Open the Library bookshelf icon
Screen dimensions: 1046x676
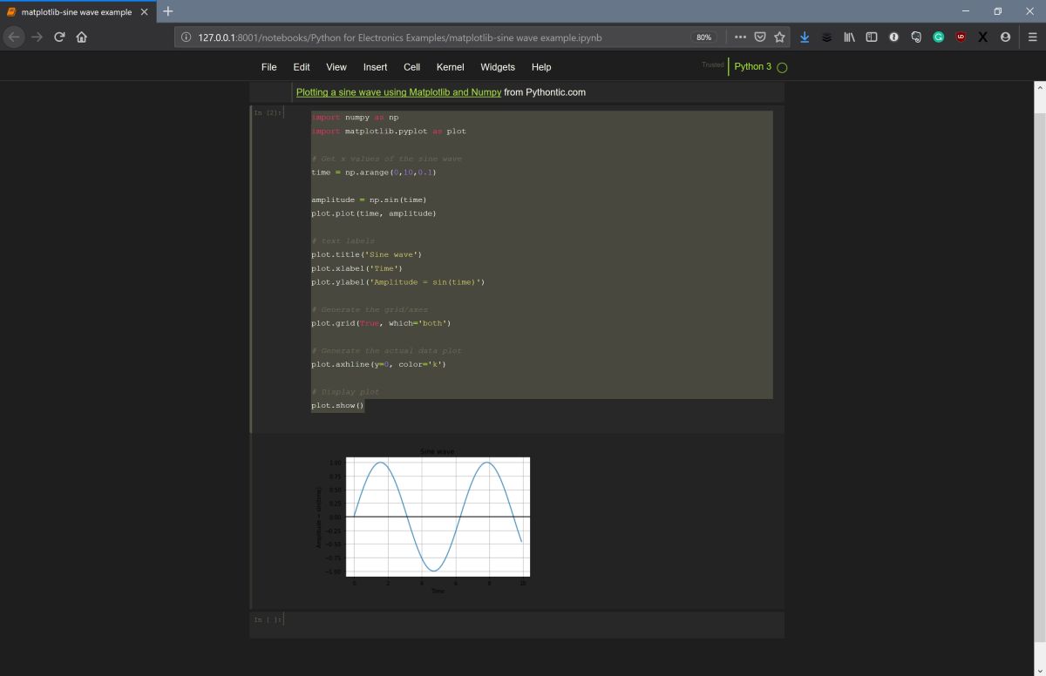click(849, 37)
